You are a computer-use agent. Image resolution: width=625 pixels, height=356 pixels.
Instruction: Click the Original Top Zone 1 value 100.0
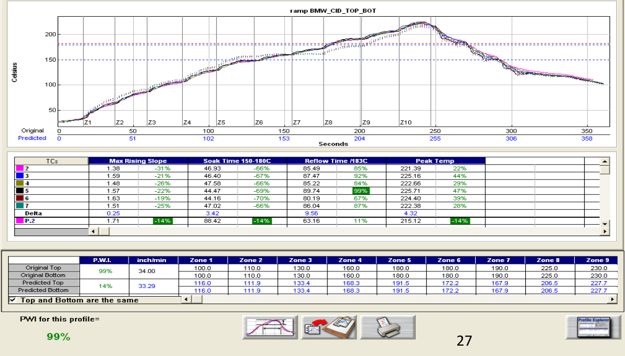click(202, 268)
